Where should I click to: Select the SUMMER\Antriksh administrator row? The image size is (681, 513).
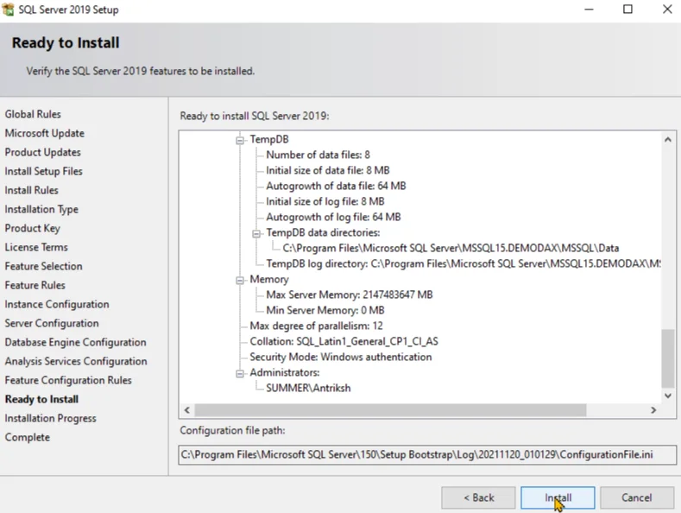coord(308,389)
